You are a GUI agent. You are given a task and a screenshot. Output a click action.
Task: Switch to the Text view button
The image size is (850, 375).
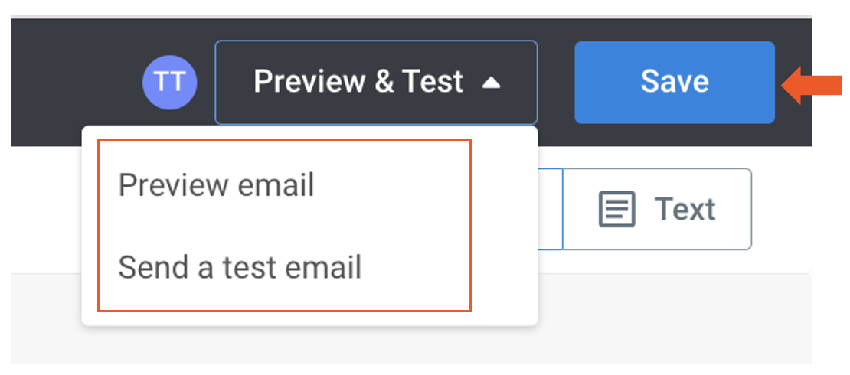pyautogui.click(x=657, y=209)
